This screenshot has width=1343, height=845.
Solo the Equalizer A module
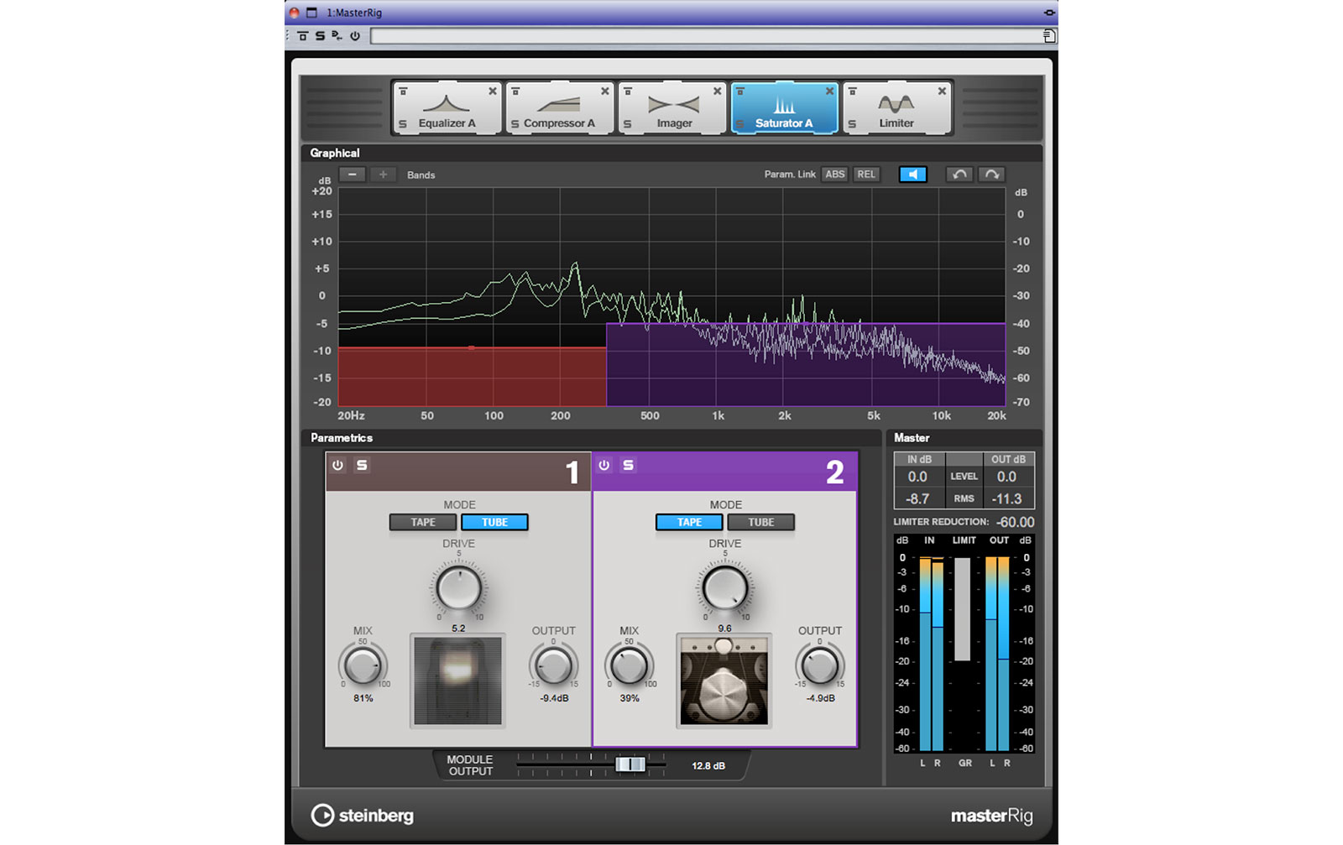click(403, 124)
